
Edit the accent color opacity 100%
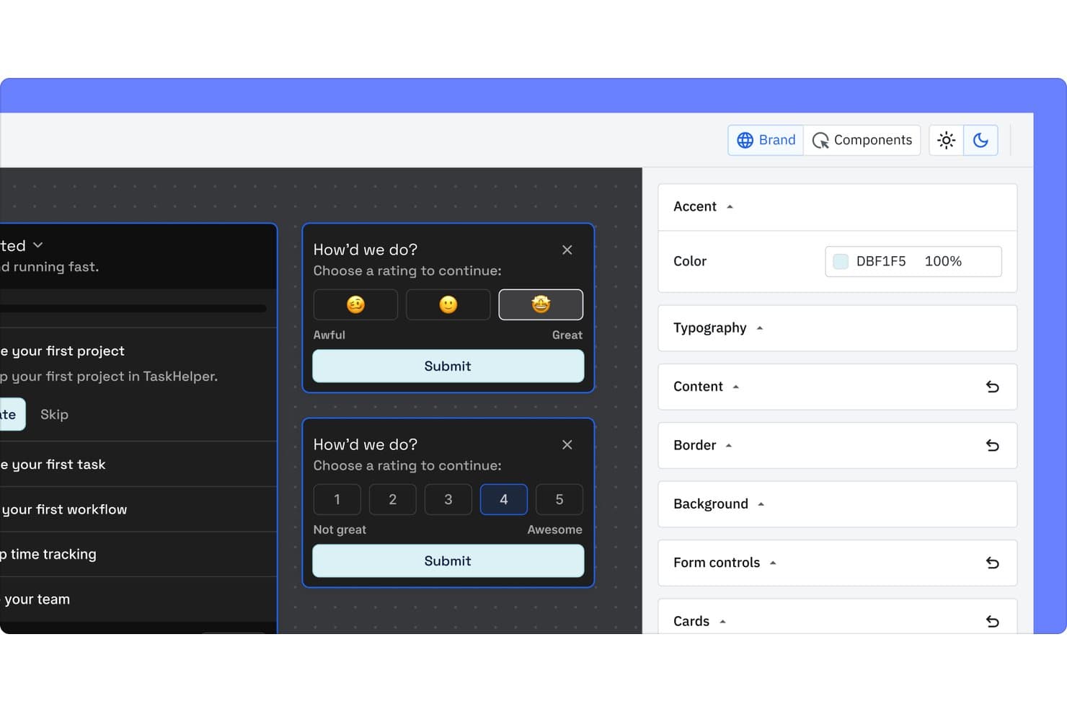point(943,262)
